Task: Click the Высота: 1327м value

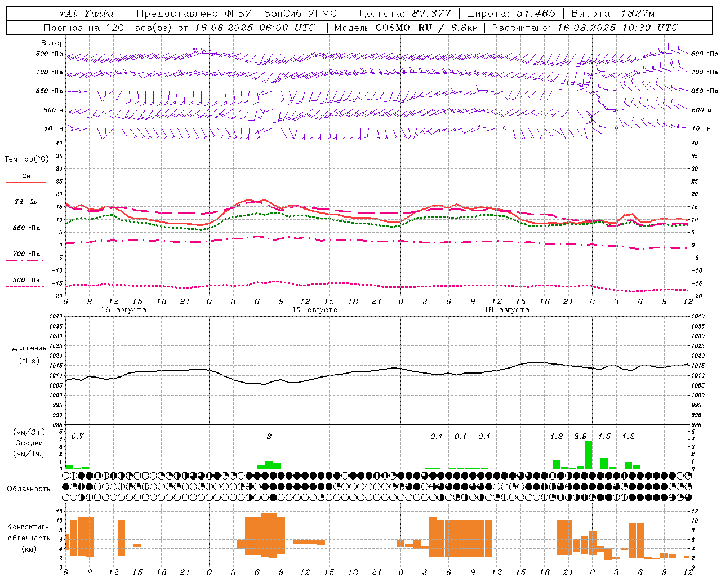Action: coord(613,14)
